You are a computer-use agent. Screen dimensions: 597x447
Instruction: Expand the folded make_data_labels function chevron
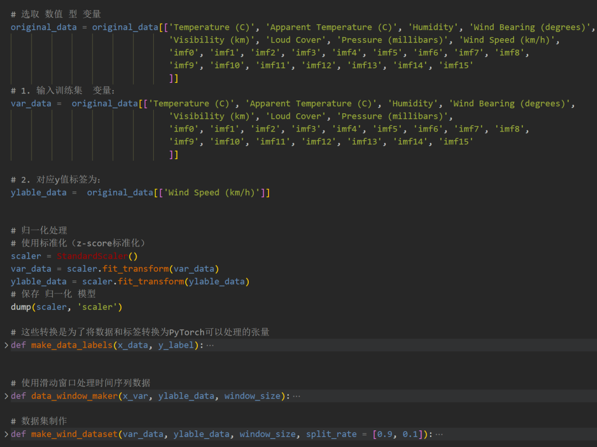click(x=6, y=345)
